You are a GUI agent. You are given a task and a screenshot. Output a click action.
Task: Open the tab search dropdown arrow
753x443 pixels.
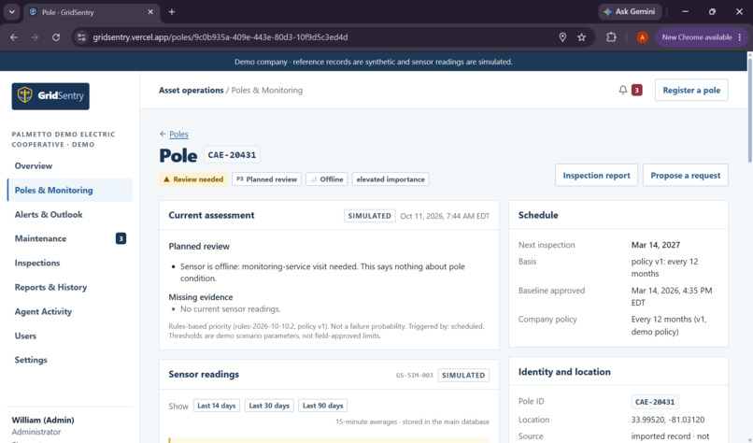coord(11,11)
